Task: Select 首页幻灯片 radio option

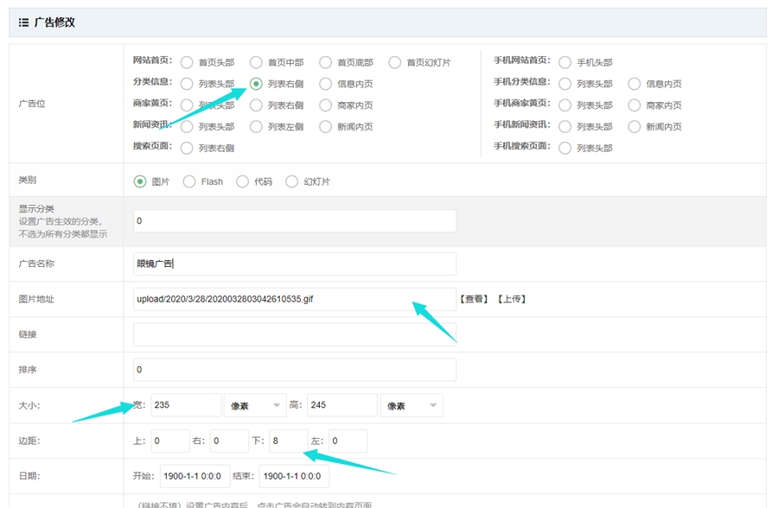Action: point(394,62)
